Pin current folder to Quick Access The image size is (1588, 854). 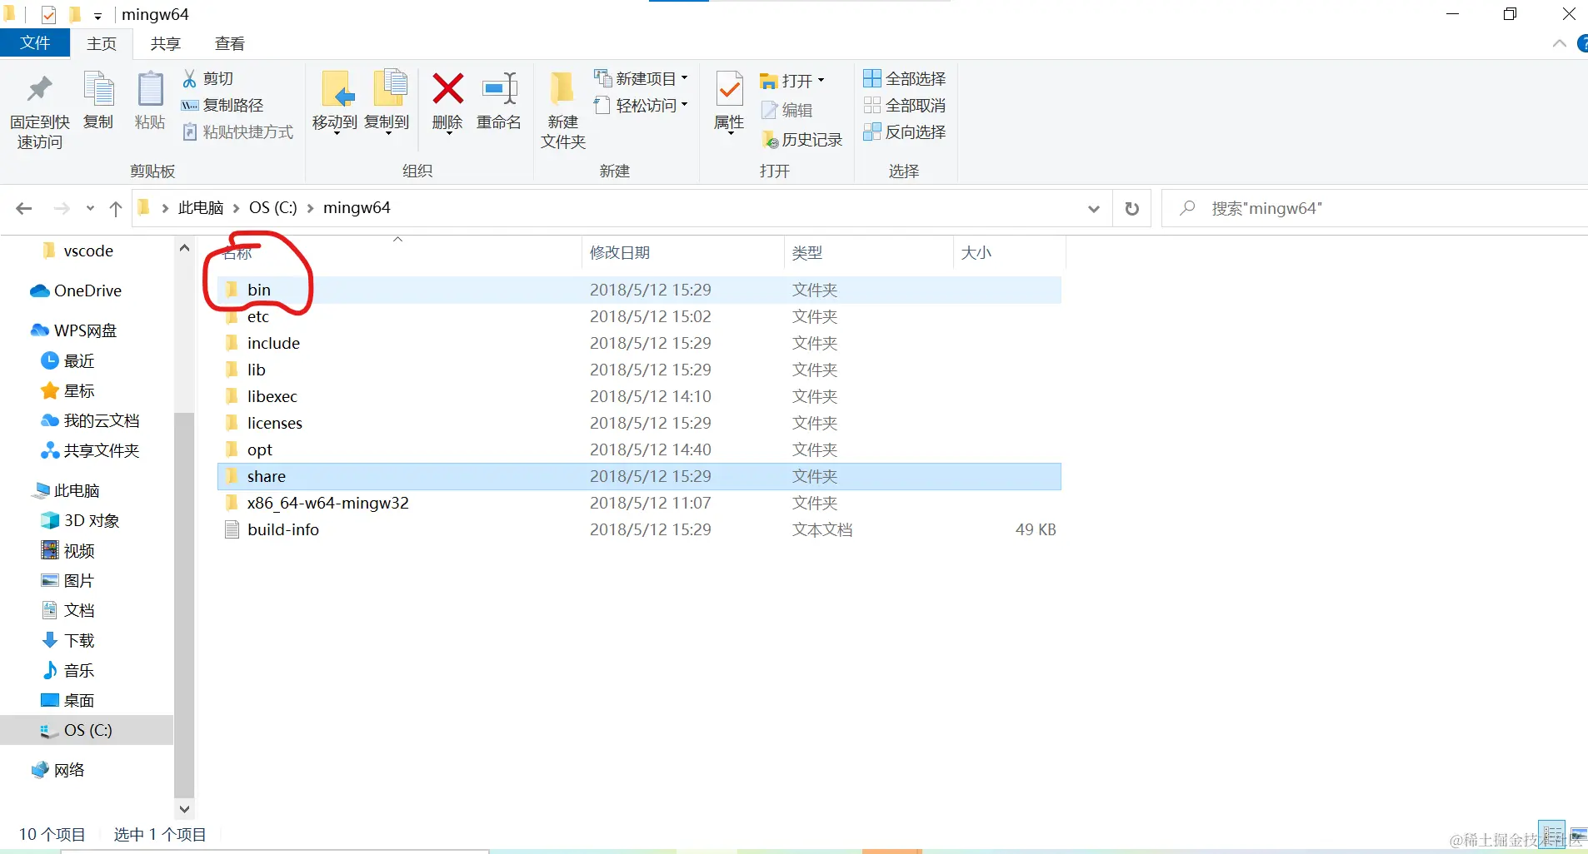click(x=38, y=108)
